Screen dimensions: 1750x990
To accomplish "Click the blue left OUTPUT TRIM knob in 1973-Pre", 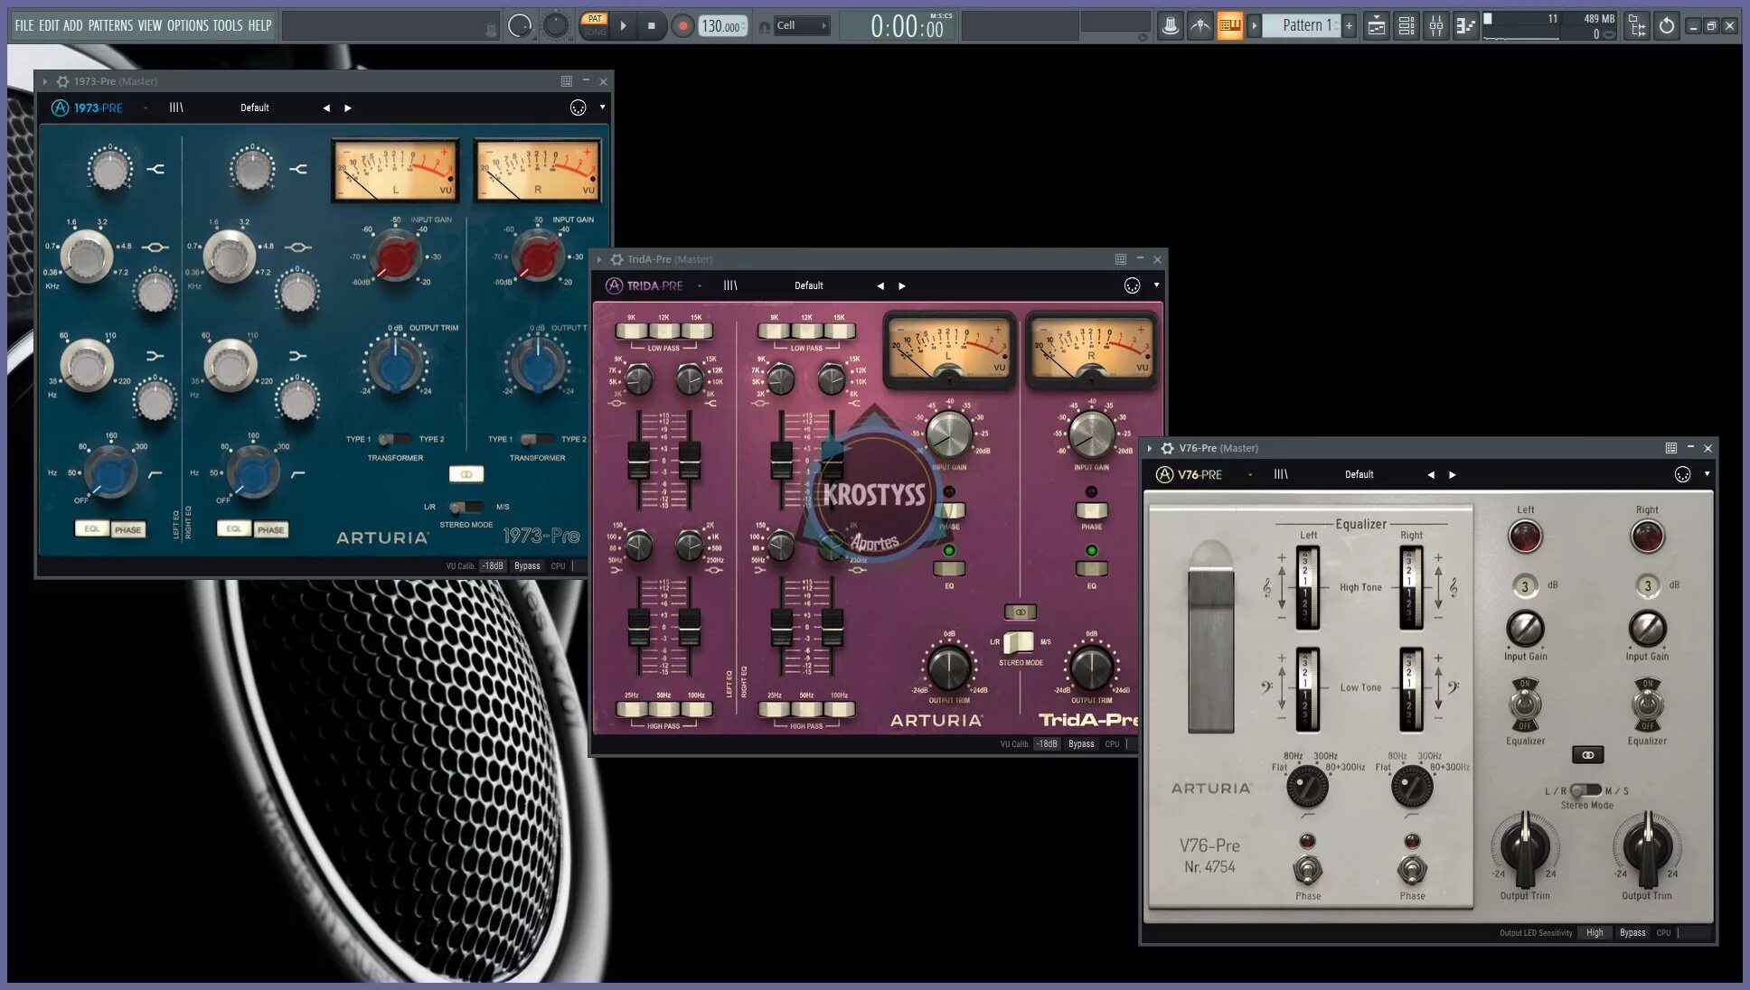I will 395,365.
